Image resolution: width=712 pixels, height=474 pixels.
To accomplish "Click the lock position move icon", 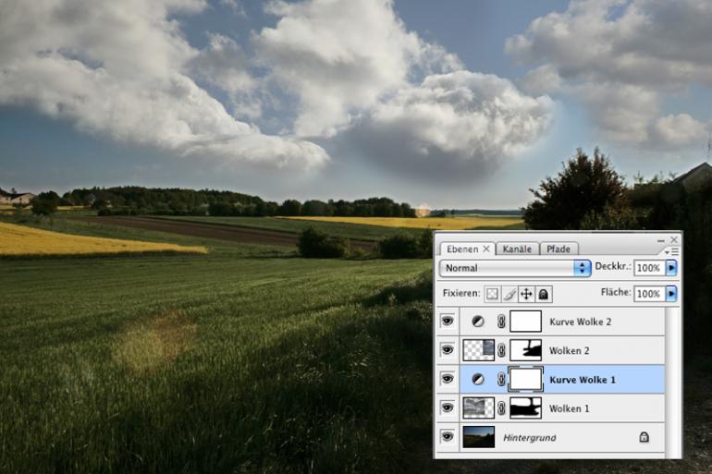I will (526, 295).
